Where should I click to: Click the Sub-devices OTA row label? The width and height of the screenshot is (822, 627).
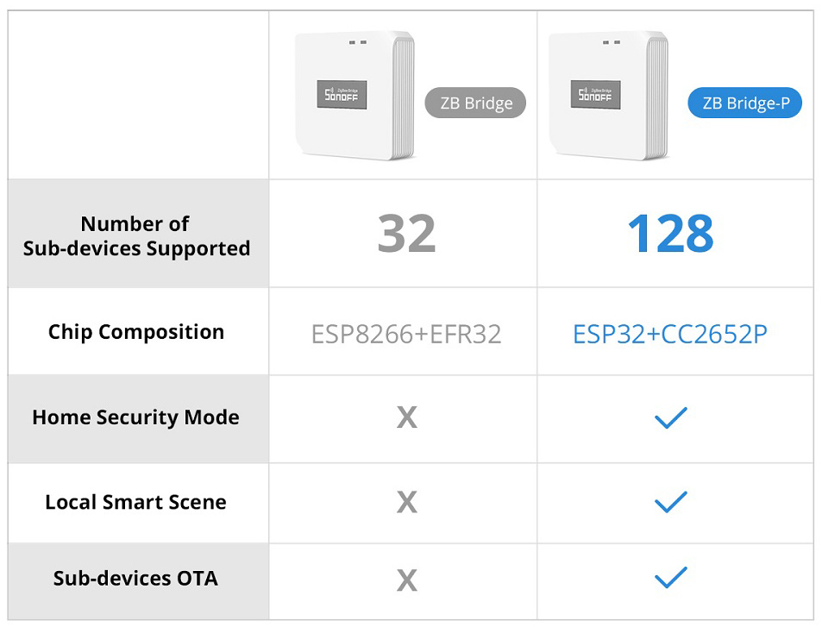136,578
